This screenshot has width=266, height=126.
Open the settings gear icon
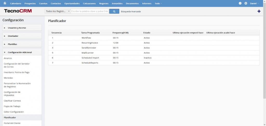[x=246, y=3]
